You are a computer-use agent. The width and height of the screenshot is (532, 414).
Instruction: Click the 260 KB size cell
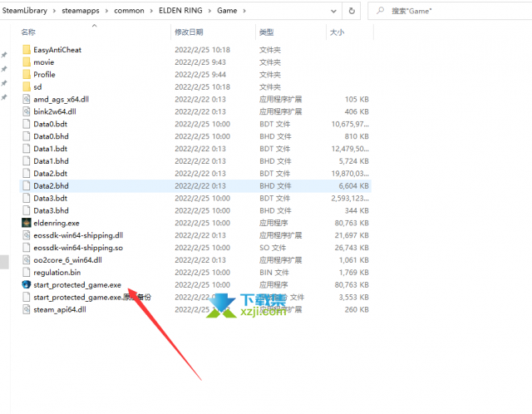coord(357,309)
